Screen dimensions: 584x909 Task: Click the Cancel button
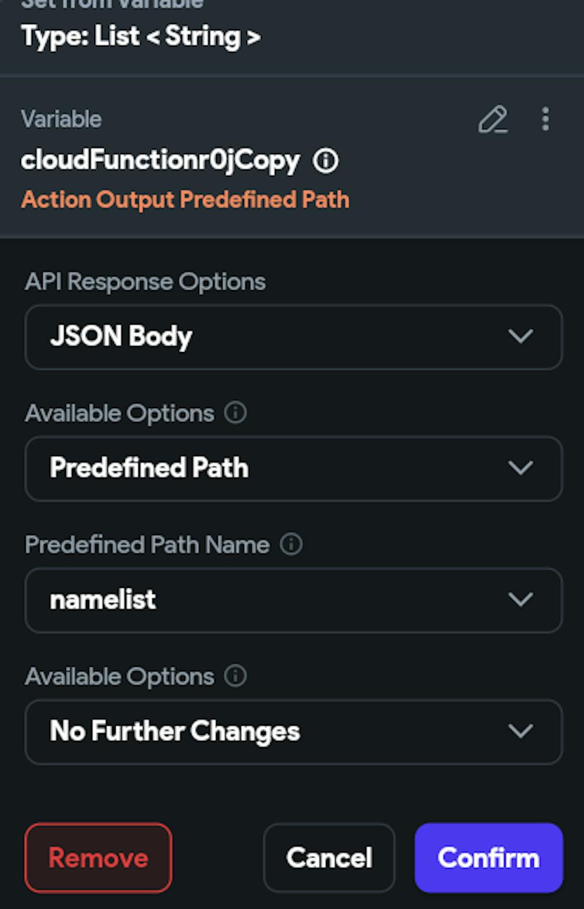click(x=329, y=858)
